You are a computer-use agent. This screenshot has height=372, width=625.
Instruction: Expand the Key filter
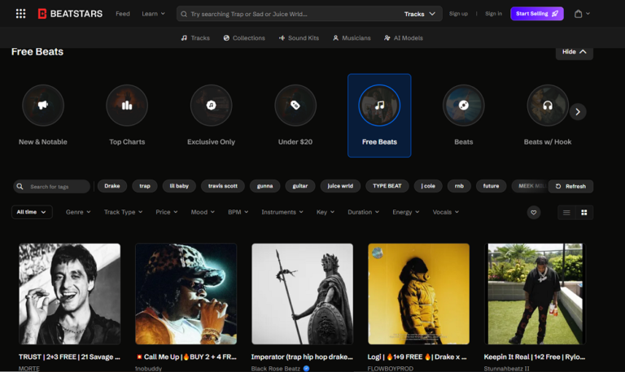(326, 212)
